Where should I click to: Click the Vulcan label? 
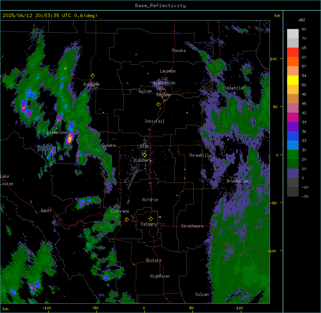pyautogui.click(x=202, y=294)
